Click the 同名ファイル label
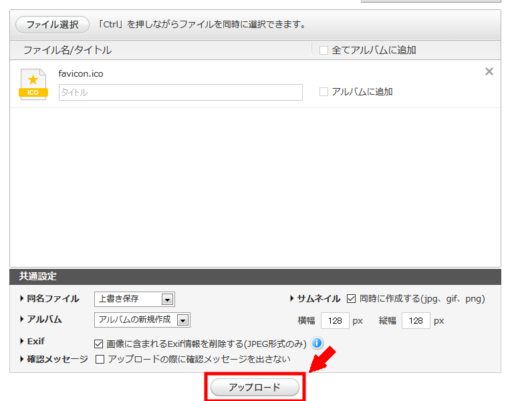The image size is (514, 401). pos(53,298)
